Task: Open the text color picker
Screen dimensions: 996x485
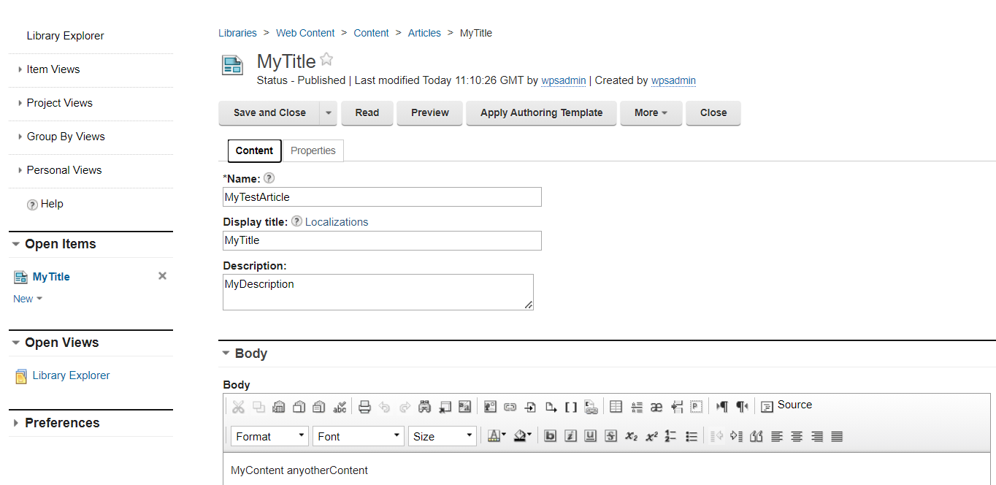Action: 497,436
